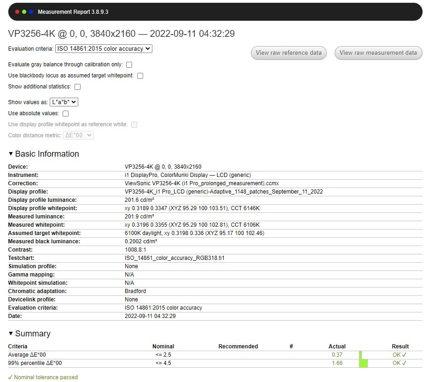Enable Use absolute values checkbox
Image resolution: width=429 pixels, height=382 pixels.
point(66,113)
